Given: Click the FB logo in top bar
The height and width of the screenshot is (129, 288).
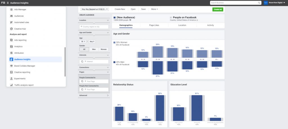Looking at the screenshot, I should coord(3,3).
